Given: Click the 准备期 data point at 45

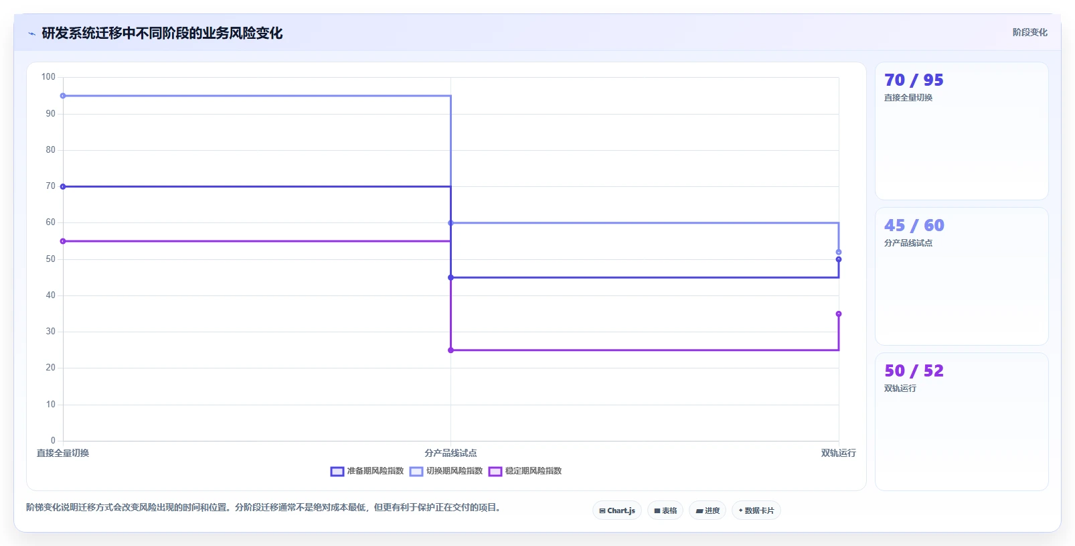Looking at the screenshot, I should [x=450, y=277].
